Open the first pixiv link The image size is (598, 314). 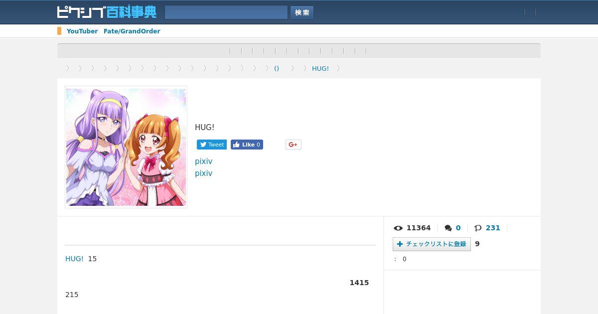203,161
